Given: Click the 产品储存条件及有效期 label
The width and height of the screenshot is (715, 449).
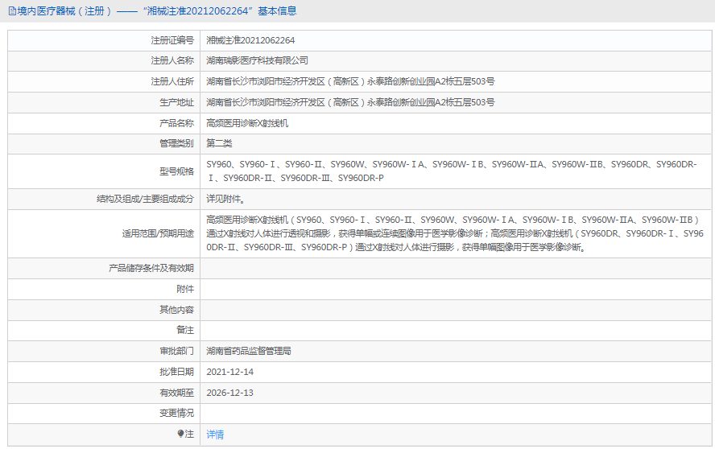Looking at the screenshot, I should pyautogui.click(x=151, y=269).
